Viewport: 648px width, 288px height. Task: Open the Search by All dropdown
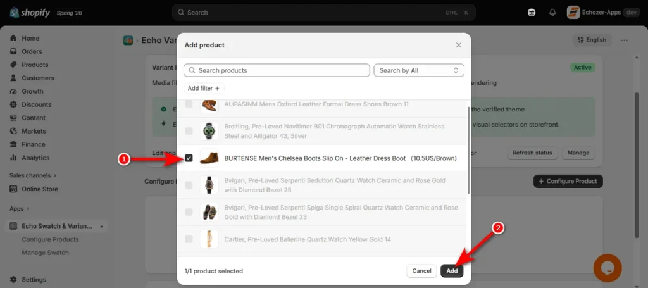pyautogui.click(x=419, y=70)
